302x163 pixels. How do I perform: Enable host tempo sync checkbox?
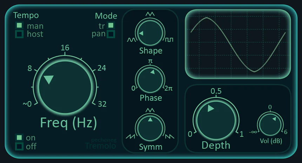pyautogui.click(x=19, y=34)
